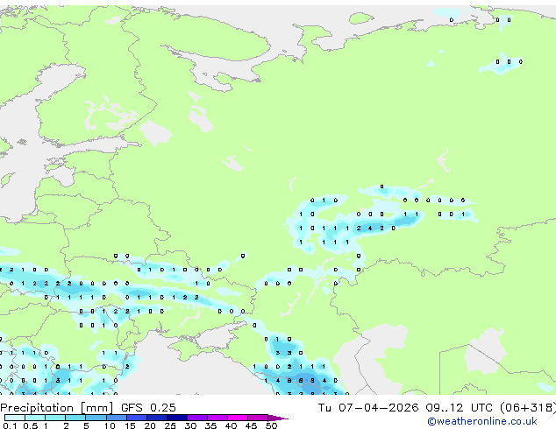Select the 30–35 mm purple legend box
Viewport: 556px width, 429px height.
[197, 418]
